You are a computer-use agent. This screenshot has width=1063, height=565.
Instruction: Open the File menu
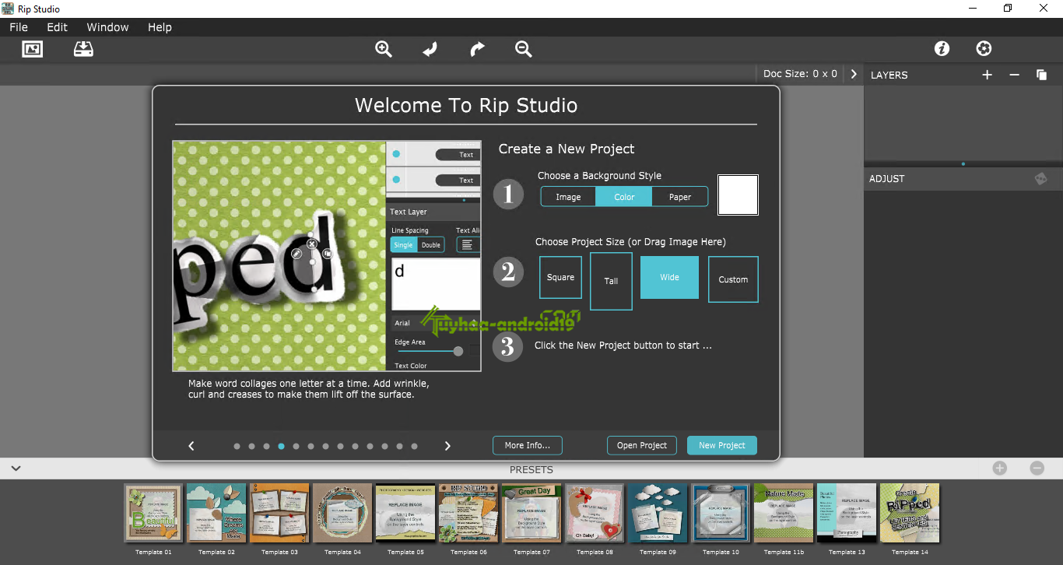(19, 27)
